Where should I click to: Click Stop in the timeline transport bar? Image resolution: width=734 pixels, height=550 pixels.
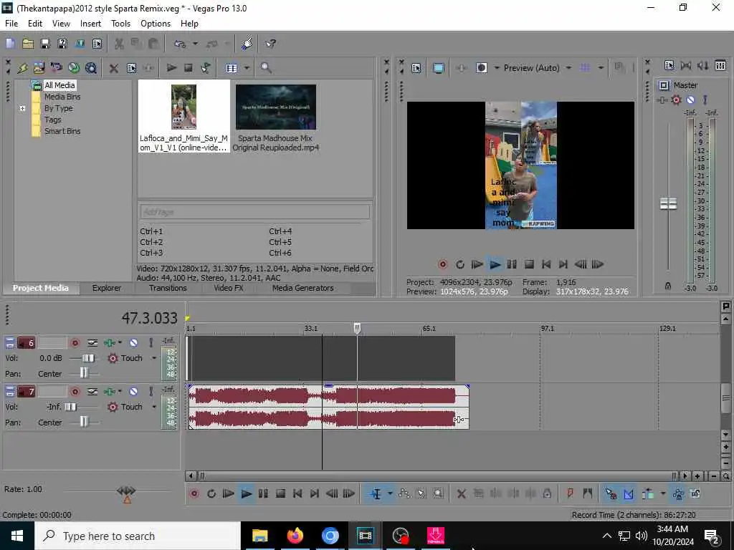280,493
